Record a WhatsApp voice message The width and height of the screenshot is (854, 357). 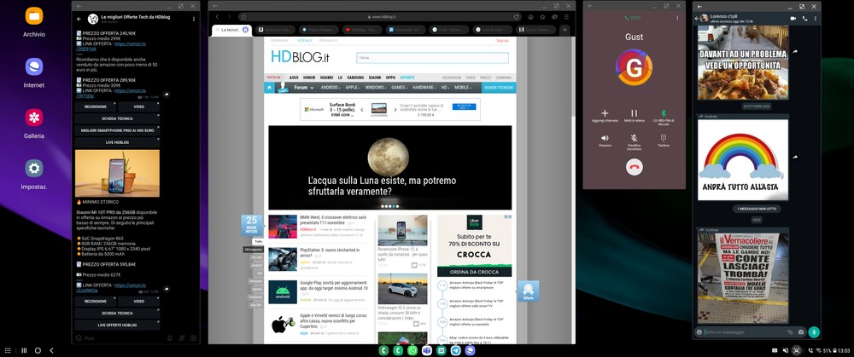tap(814, 331)
